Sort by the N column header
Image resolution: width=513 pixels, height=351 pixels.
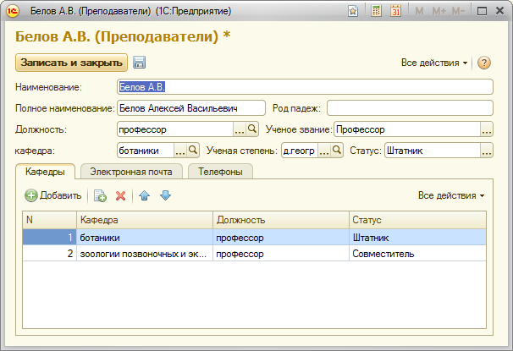pyautogui.click(x=49, y=220)
